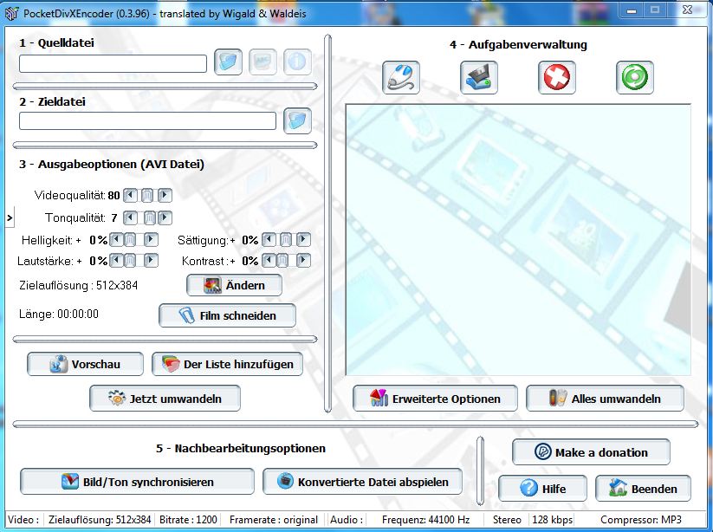Image resolution: width=713 pixels, height=532 pixels.
Task: Click the ABC icon next to Quelldatei
Action: pyautogui.click(x=263, y=62)
